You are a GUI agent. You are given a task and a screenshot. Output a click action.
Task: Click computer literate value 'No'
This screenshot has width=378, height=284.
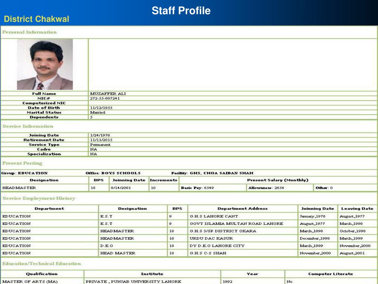pyautogui.click(x=331, y=281)
